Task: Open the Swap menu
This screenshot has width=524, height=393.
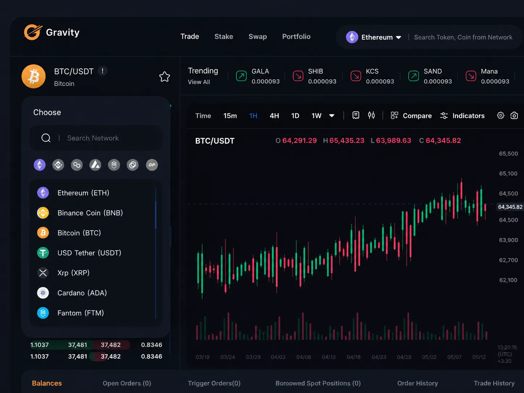Action: click(258, 37)
